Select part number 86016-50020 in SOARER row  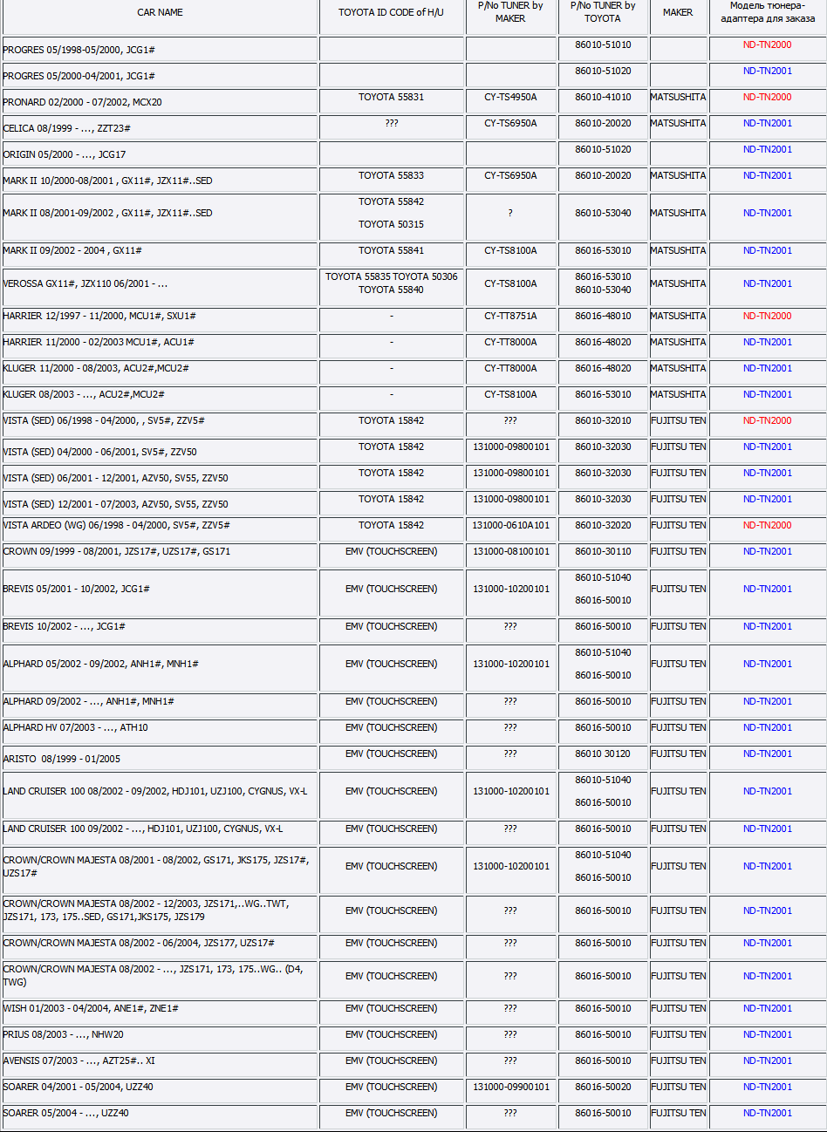[x=603, y=1087]
